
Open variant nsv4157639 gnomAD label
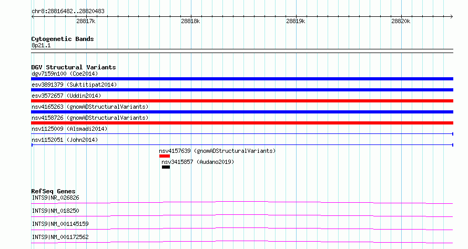point(217,151)
